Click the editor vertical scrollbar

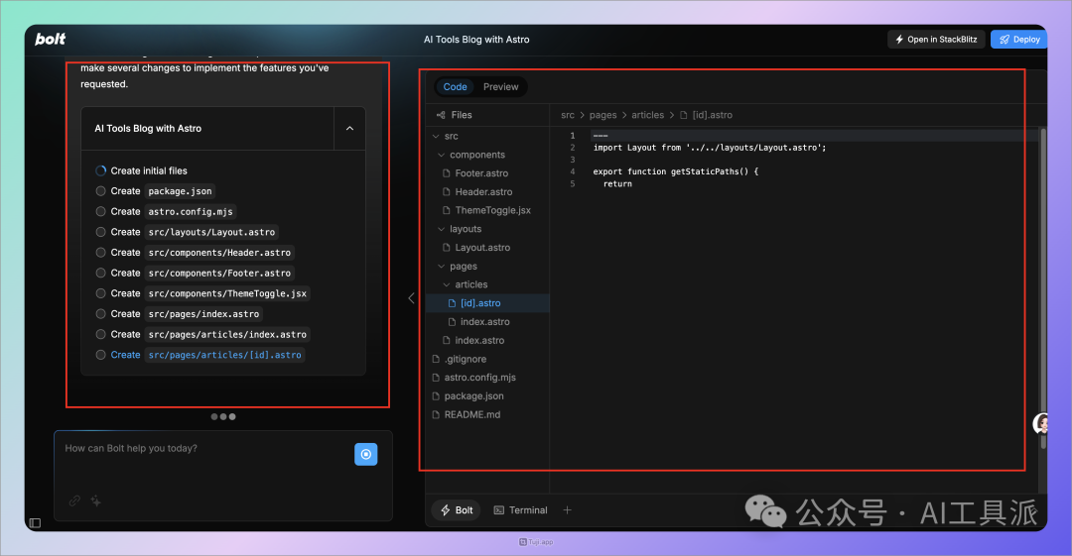[x=1042, y=286]
